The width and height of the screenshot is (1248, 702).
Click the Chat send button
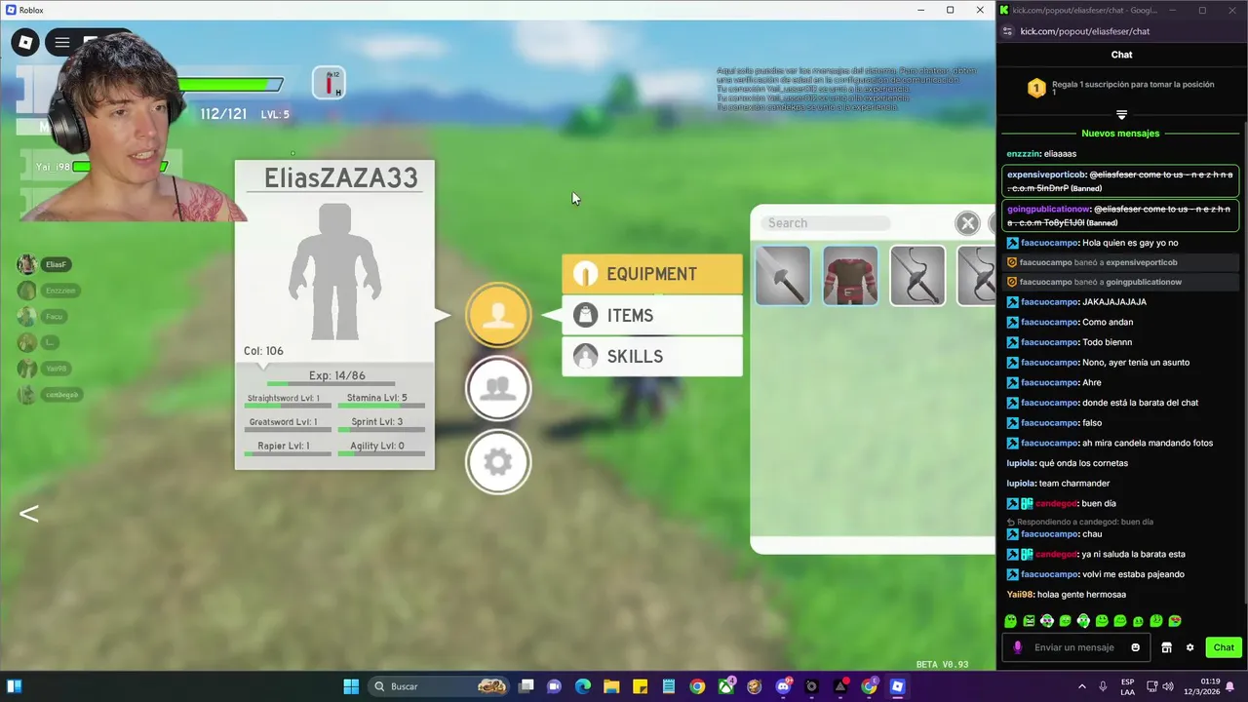tap(1224, 647)
